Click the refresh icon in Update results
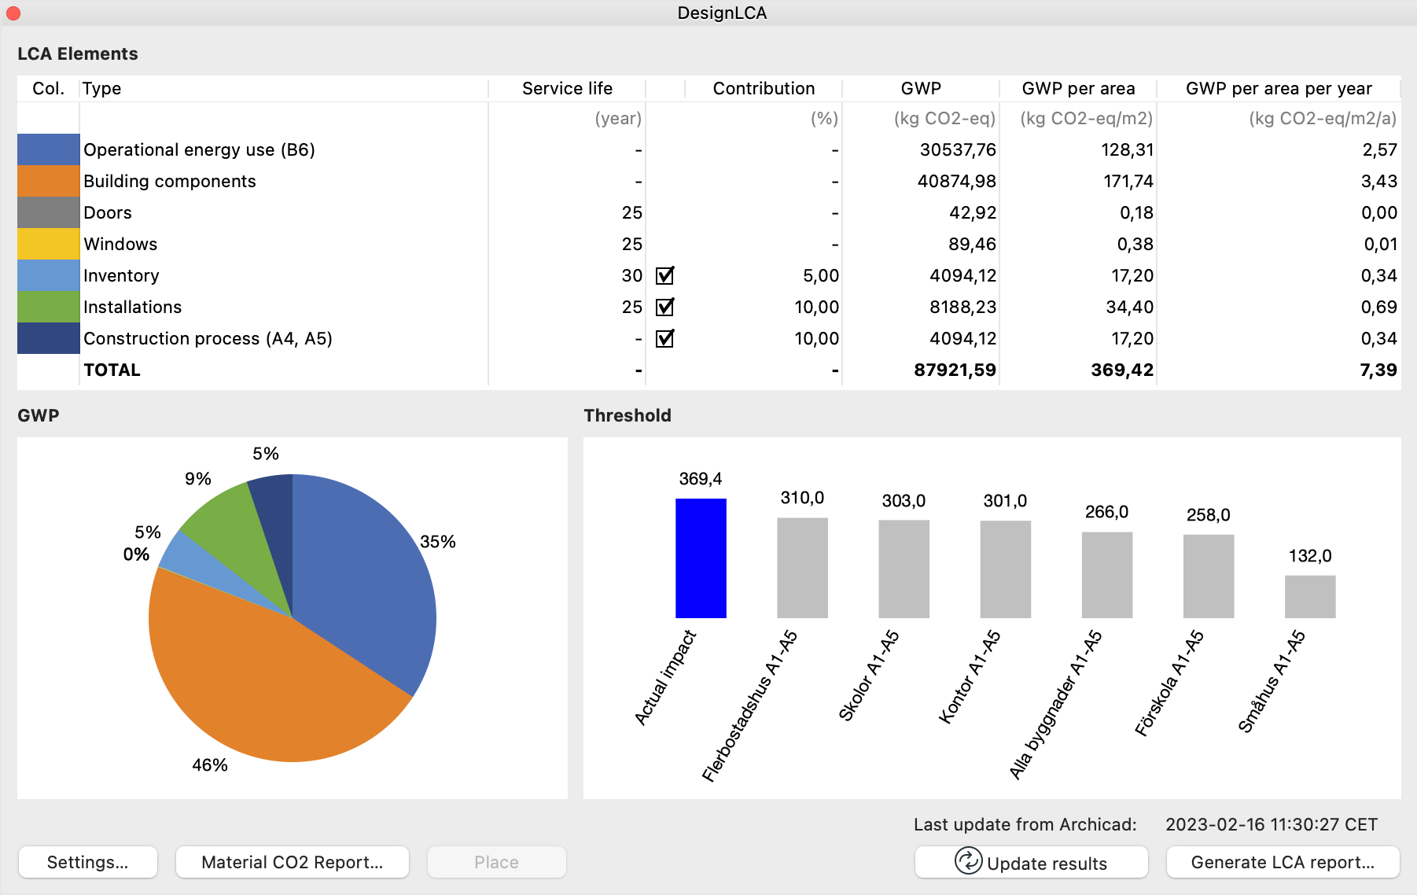The height and width of the screenshot is (895, 1417). pos(968,861)
